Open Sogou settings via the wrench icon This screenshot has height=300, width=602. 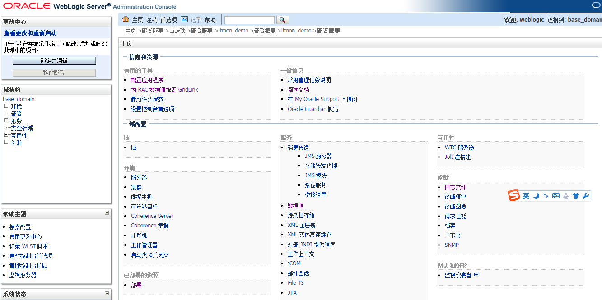(x=586, y=196)
